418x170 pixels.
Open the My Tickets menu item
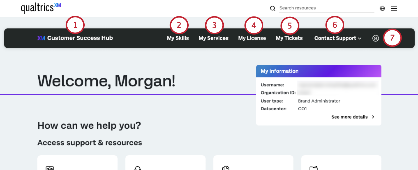(289, 38)
